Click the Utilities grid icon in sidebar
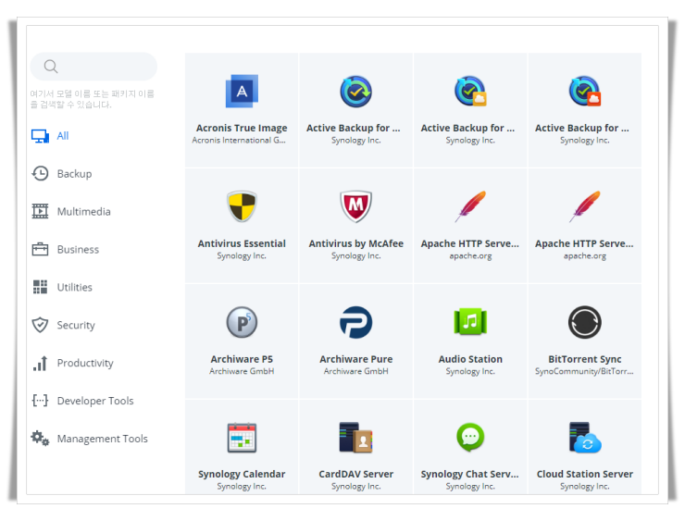 (x=40, y=287)
